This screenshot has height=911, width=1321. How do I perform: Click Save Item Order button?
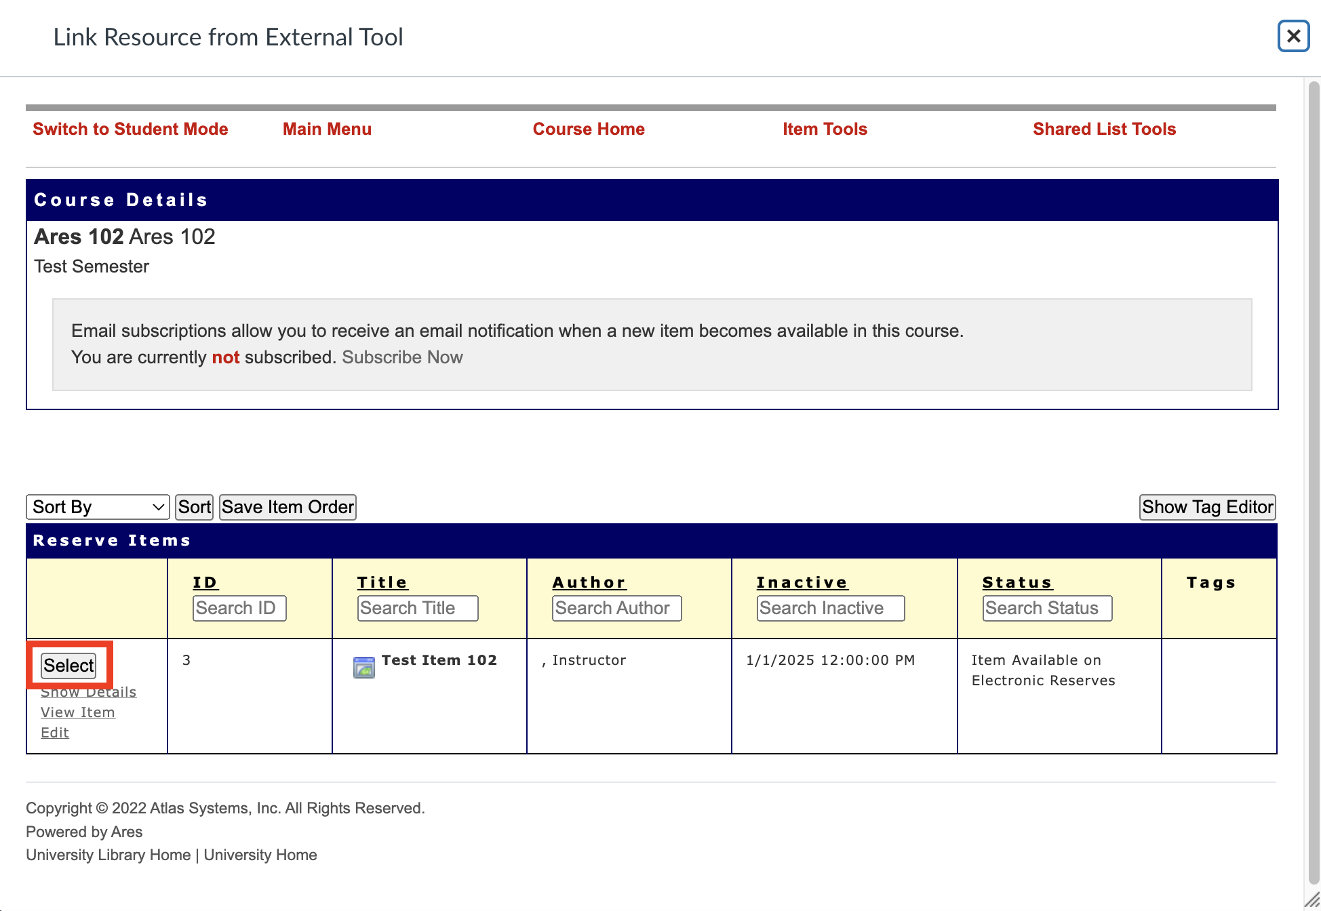pos(288,507)
